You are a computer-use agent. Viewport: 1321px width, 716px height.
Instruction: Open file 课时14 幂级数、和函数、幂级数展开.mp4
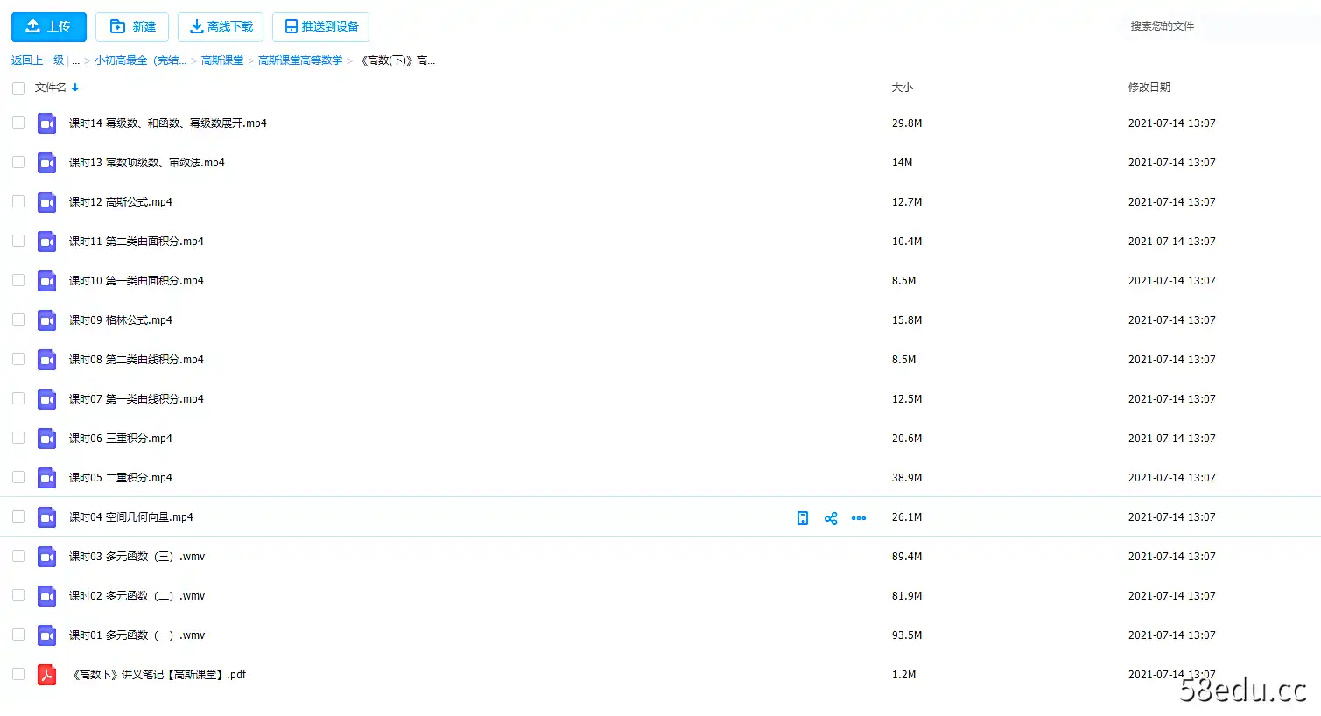168,123
